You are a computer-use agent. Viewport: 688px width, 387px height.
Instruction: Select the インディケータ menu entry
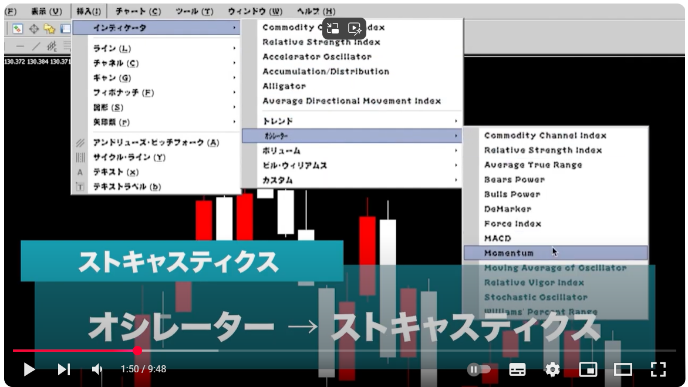click(x=156, y=28)
